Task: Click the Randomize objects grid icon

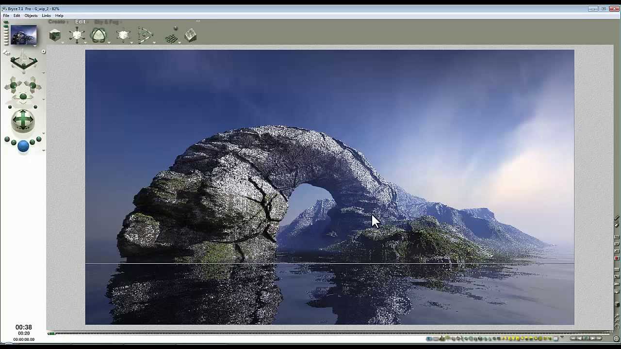Action: (171, 37)
